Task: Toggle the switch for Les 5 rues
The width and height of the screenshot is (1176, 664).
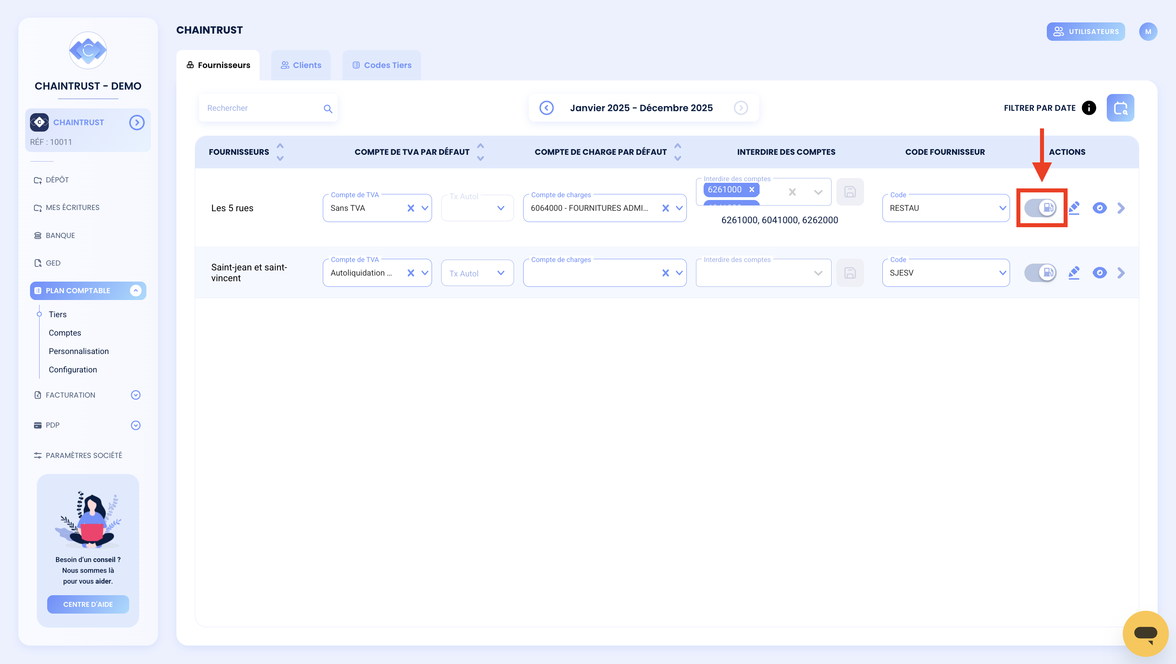Action: 1040,208
